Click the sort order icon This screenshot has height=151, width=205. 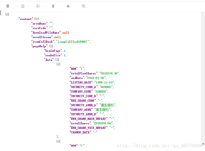click(x=38, y=6)
